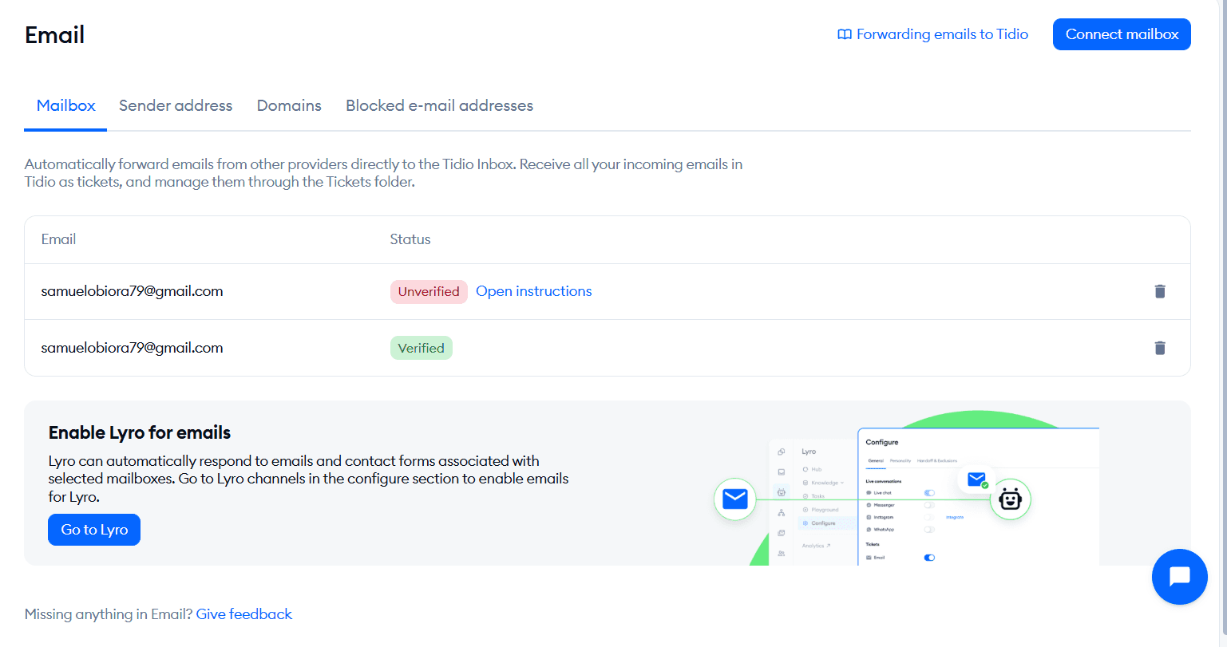Image resolution: width=1227 pixels, height=647 pixels.
Task: Click the Enable Lyro for emails heading
Action: 140,432
